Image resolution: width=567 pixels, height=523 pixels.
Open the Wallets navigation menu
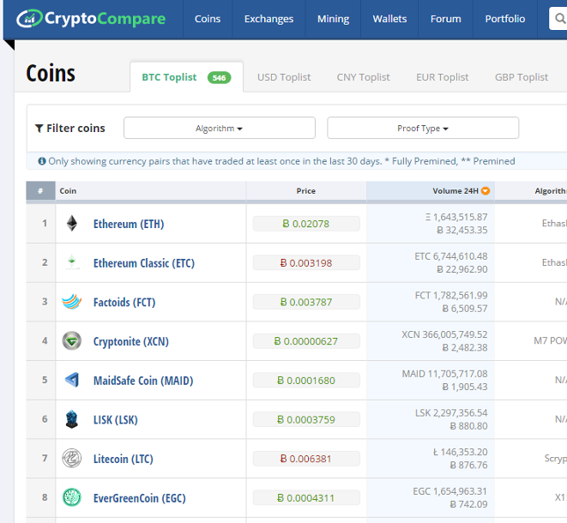click(389, 19)
